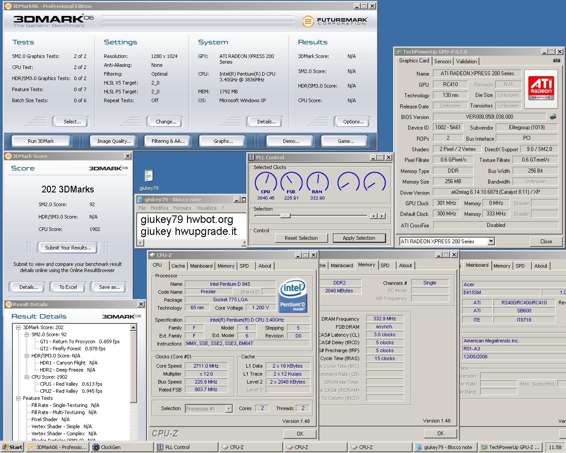
Task: Click the GPU-Z title bar icon
Action: pos(398,52)
